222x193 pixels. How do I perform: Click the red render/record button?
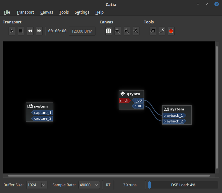pyautogui.click(x=171, y=31)
